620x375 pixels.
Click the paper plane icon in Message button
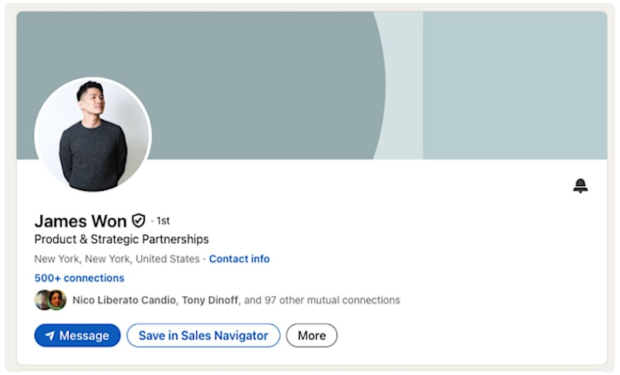(x=50, y=336)
